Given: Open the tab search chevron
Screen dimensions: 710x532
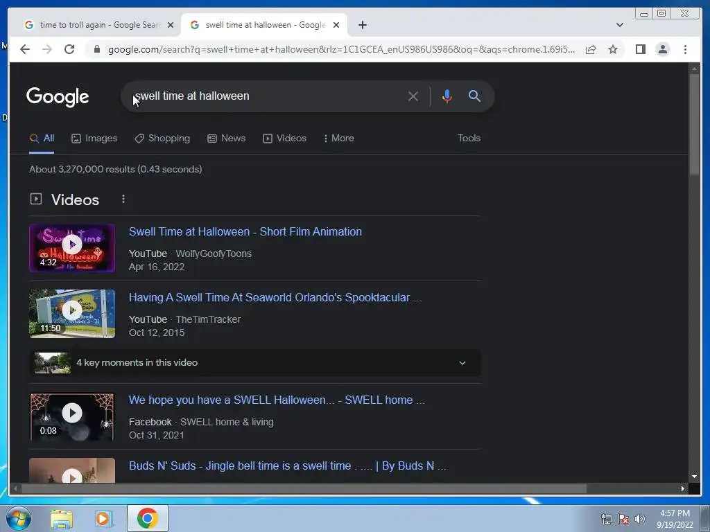Looking at the screenshot, I should [x=620, y=25].
